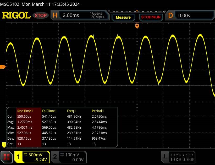Select the trigger level T marker on left edge
The width and height of the screenshot is (215, 165).
click(x=3, y=67)
